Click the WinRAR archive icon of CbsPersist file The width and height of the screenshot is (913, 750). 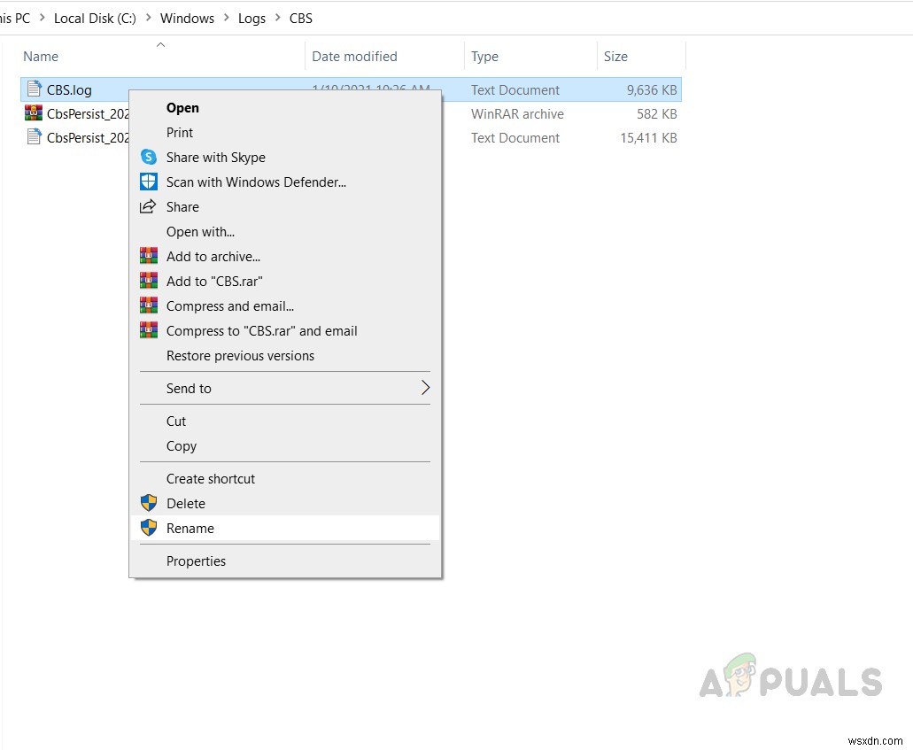34,113
